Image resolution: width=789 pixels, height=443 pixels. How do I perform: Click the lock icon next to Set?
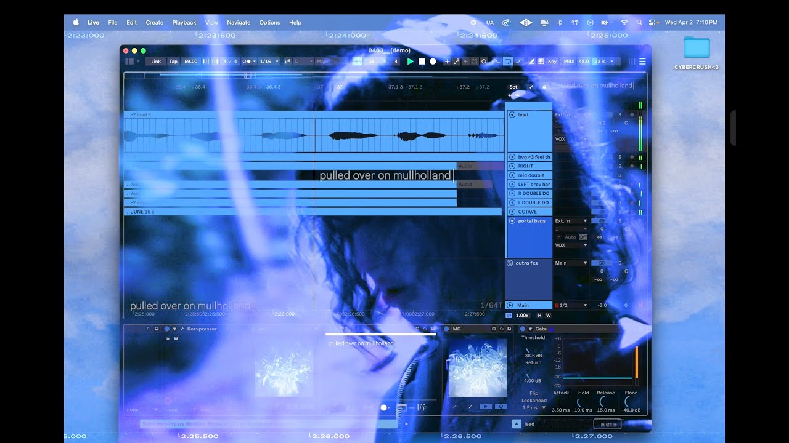(x=544, y=87)
